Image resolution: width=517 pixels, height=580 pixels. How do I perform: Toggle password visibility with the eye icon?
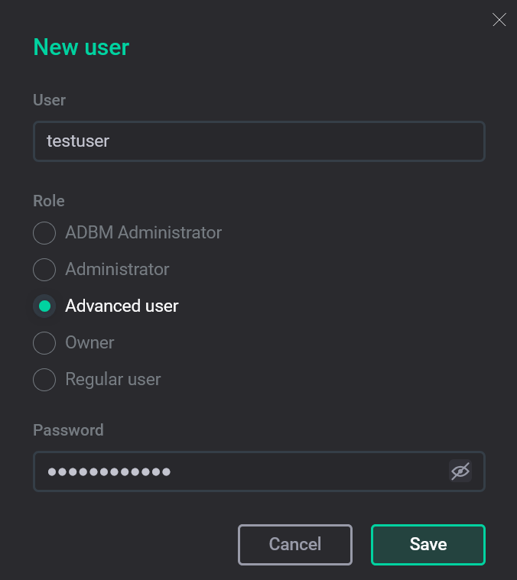point(460,471)
